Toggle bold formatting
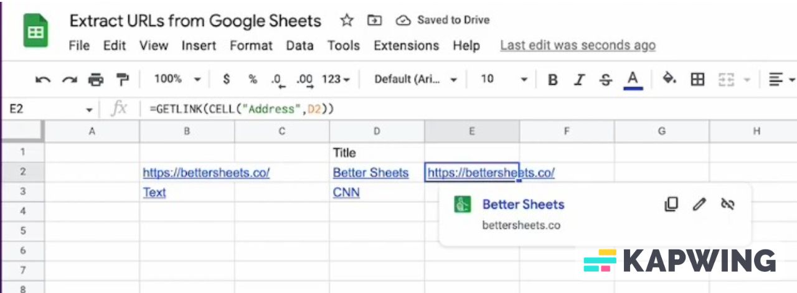Image resolution: width=797 pixels, height=293 pixels. click(x=552, y=80)
